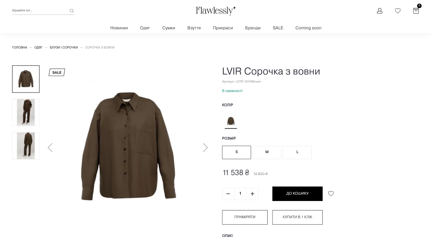This screenshot has height=237, width=432.
Task: Select size S
Action: pyautogui.click(x=236, y=152)
